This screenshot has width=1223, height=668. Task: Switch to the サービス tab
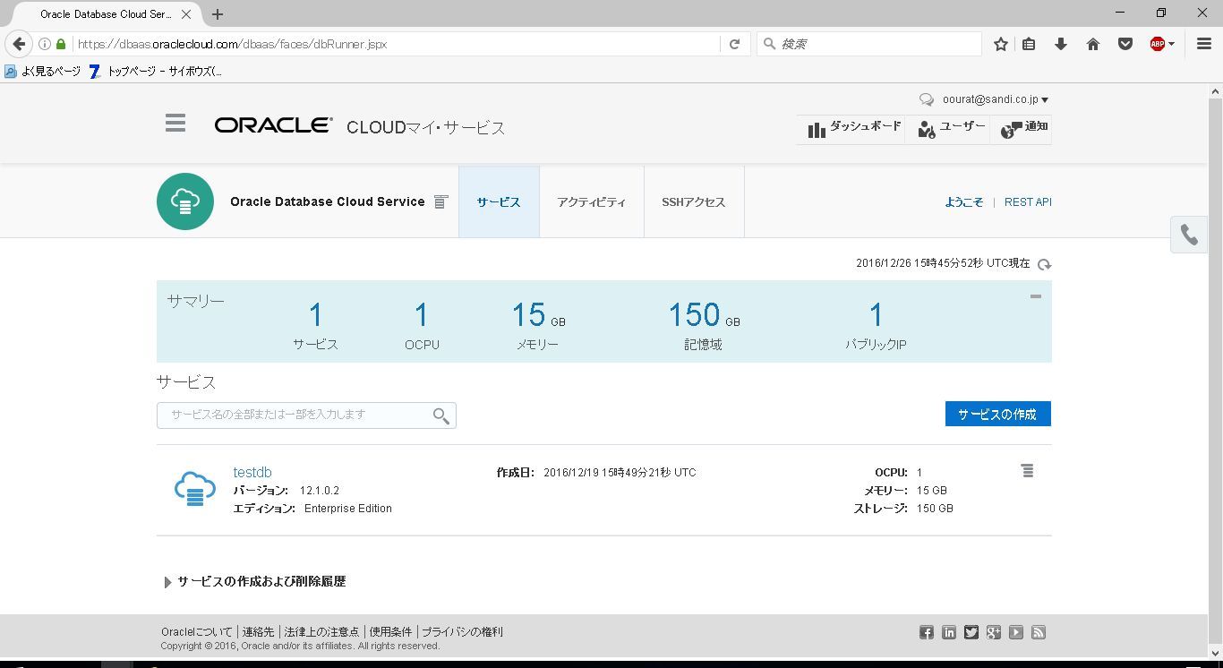(499, 201)
